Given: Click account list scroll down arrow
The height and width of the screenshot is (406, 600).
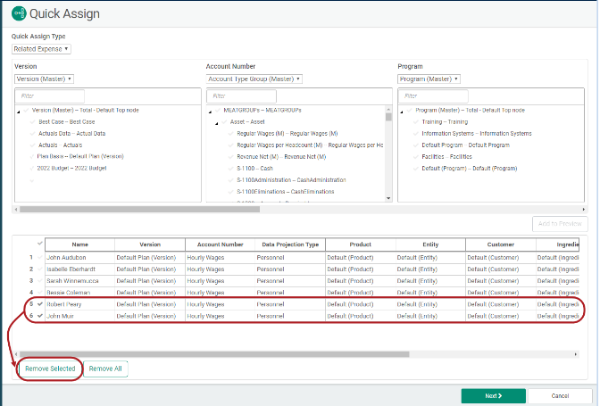Looking at the screenshot, I should click(388, 198).
